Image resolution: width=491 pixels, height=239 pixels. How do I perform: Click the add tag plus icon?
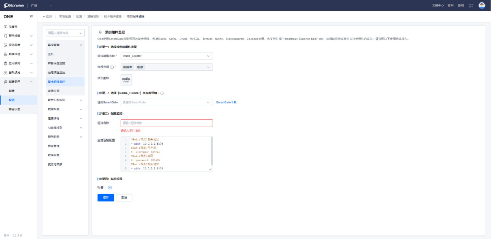(110, 188)
